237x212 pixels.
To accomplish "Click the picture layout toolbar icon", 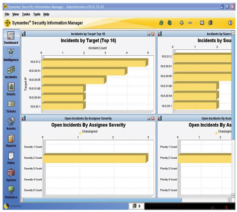I will 202,23.
